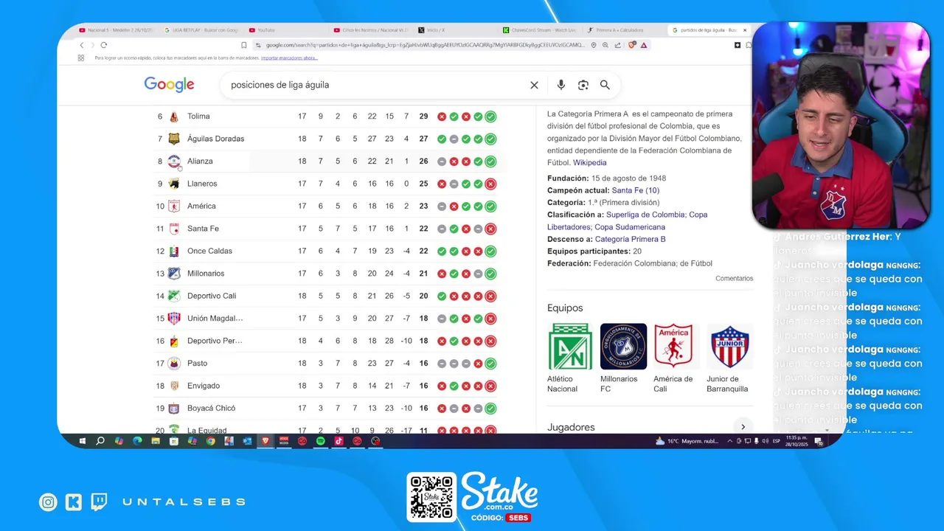The width and height of the screenshot is (944, 531).
Task: Open Microsoft Edge from taskbar
Action: tap(137, 441)
